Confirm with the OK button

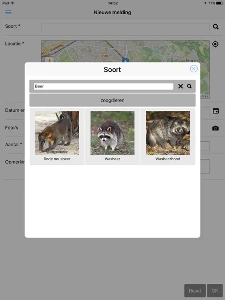tap(215, 291)
